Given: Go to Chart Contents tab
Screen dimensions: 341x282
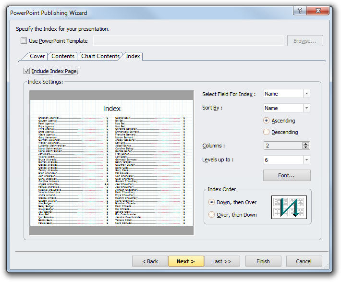Looking at the screenshot, I should tap(100, 56).
